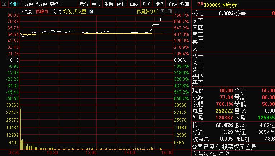This screenshot has width=275, height=156.
Task: Click the 投票权无差异 status text
Action: [x=239, y=147]
